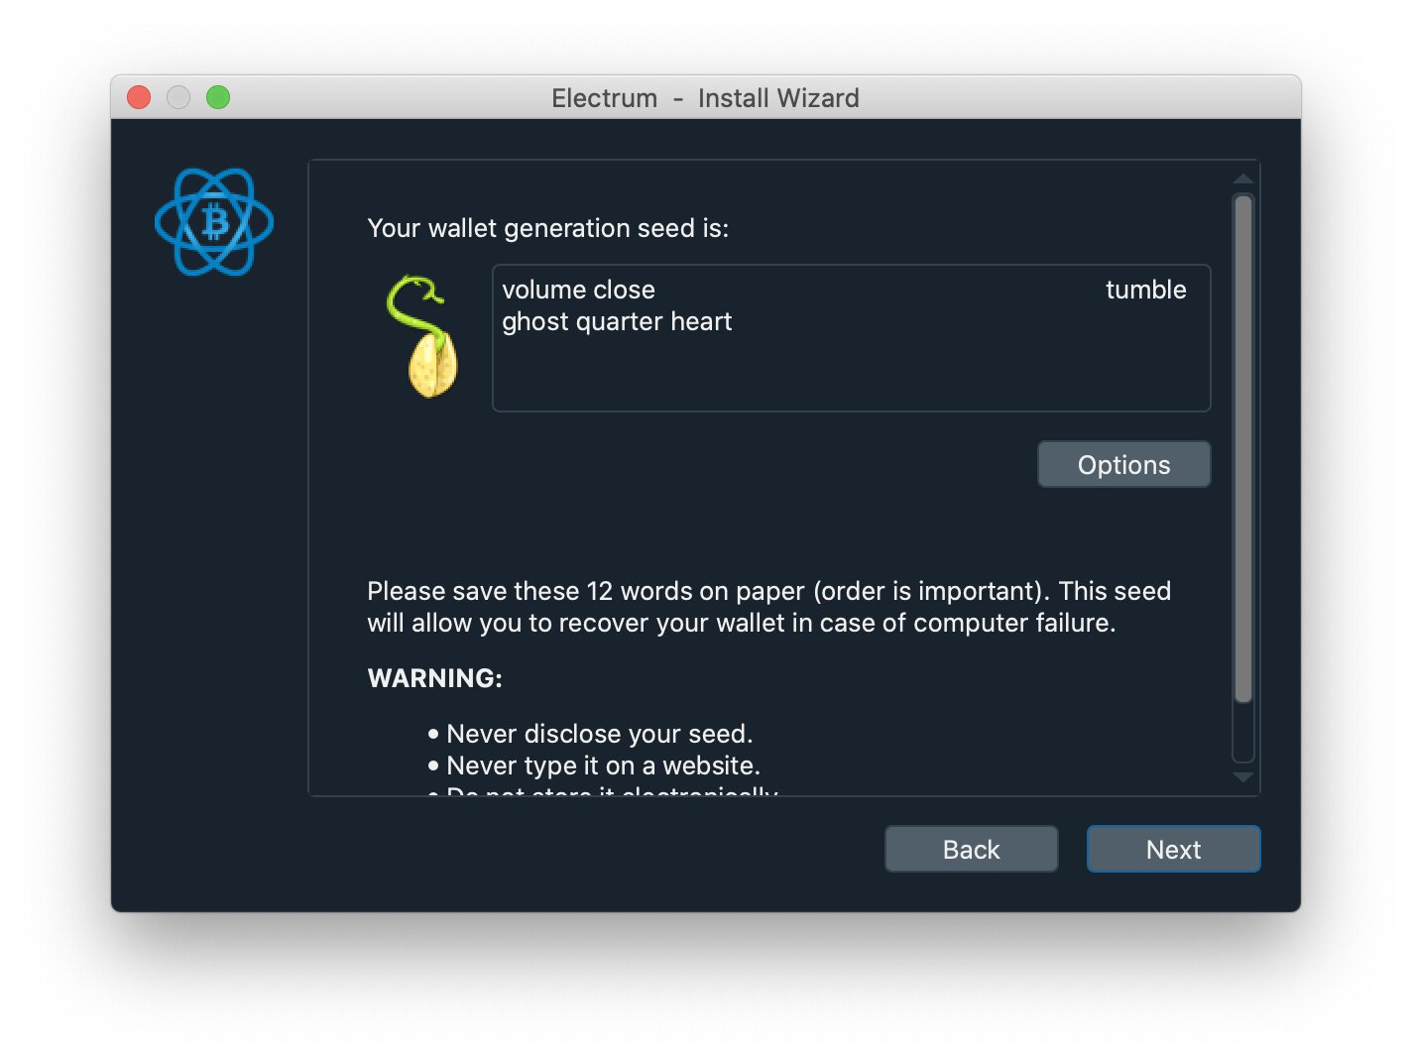This screenshot has height=1059, width=1412.
Task: Click the "Electrum - Install Wizard" window title
Action: (x=705, y=98)
